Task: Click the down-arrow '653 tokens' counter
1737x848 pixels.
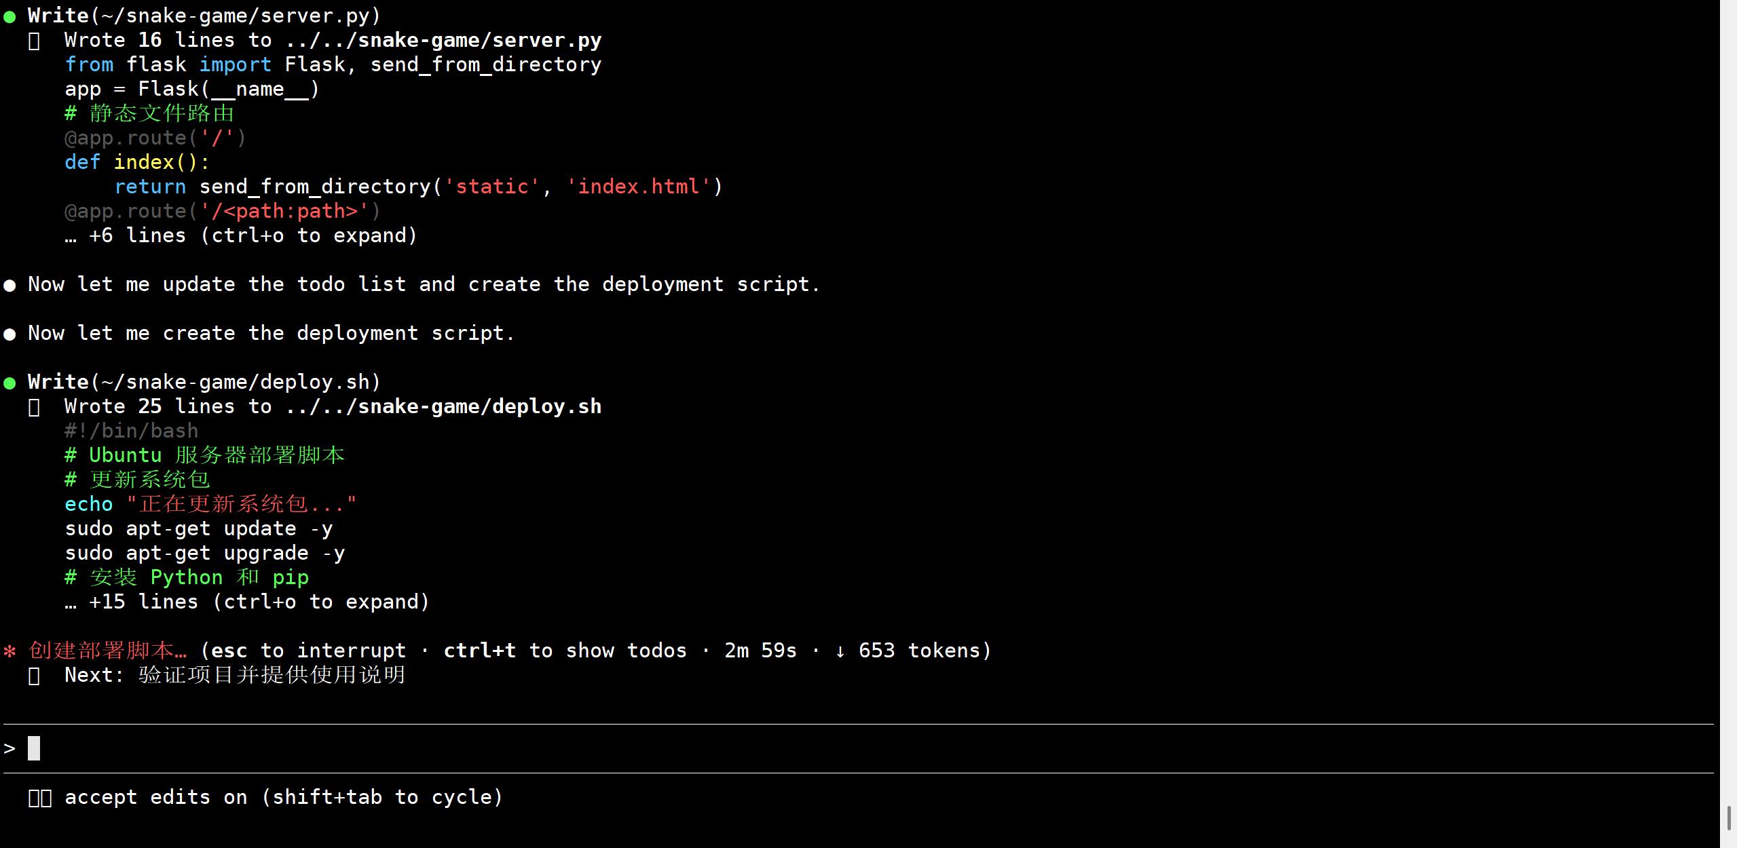Action: click(x=909, y=651)
